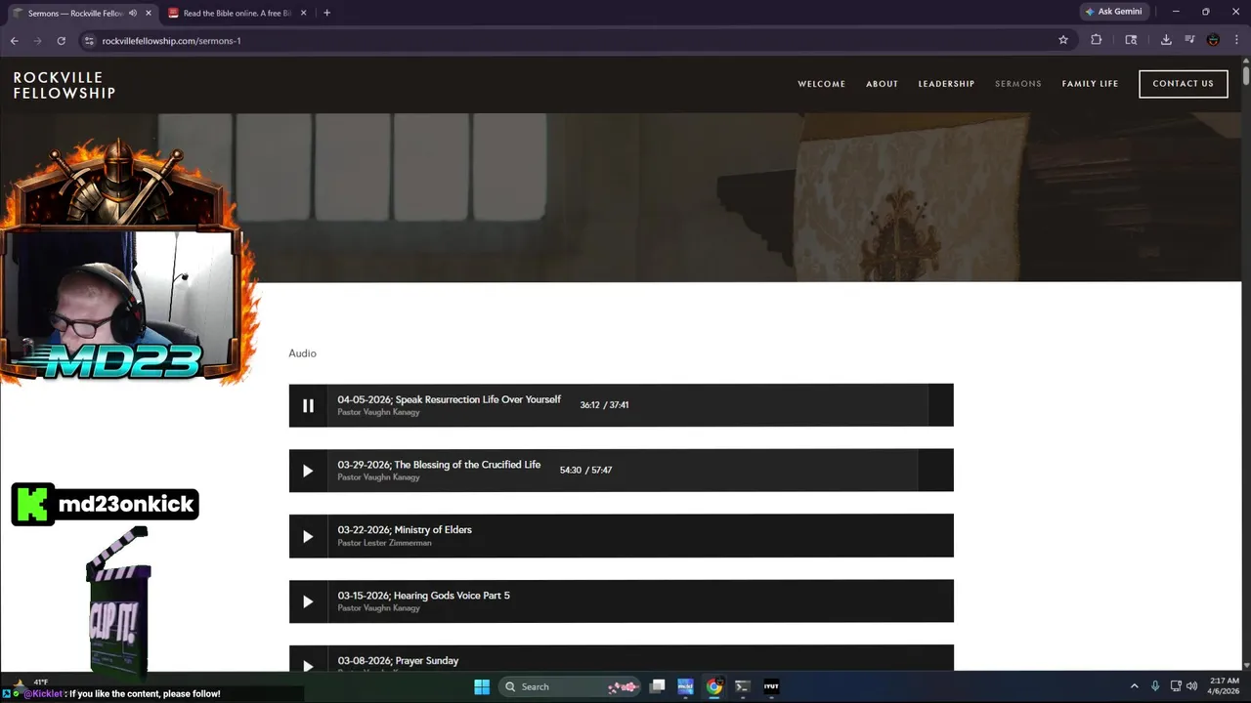
Task: Open Task View on the taskbar
Action: point(657,686)
